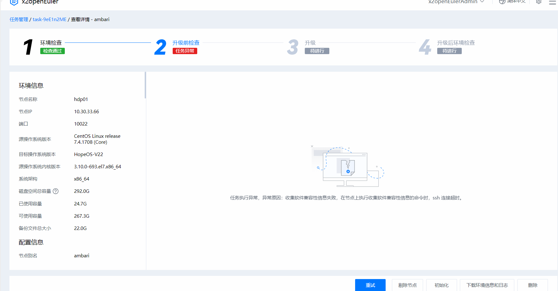
Task: Open the settings gear icon
Action: pyautogui.click(x=538, y=2)
